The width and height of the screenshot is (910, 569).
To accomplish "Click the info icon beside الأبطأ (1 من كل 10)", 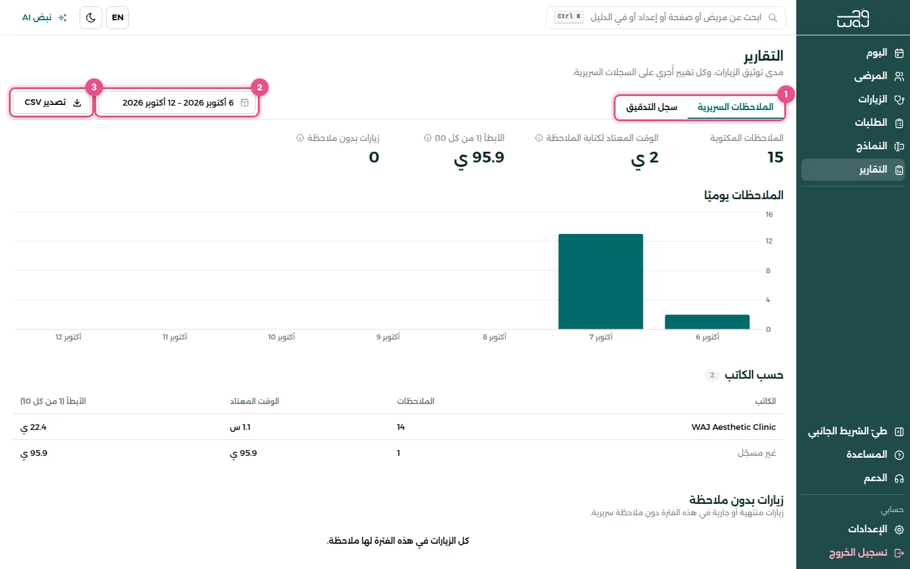I will click(x=428, y=138).
